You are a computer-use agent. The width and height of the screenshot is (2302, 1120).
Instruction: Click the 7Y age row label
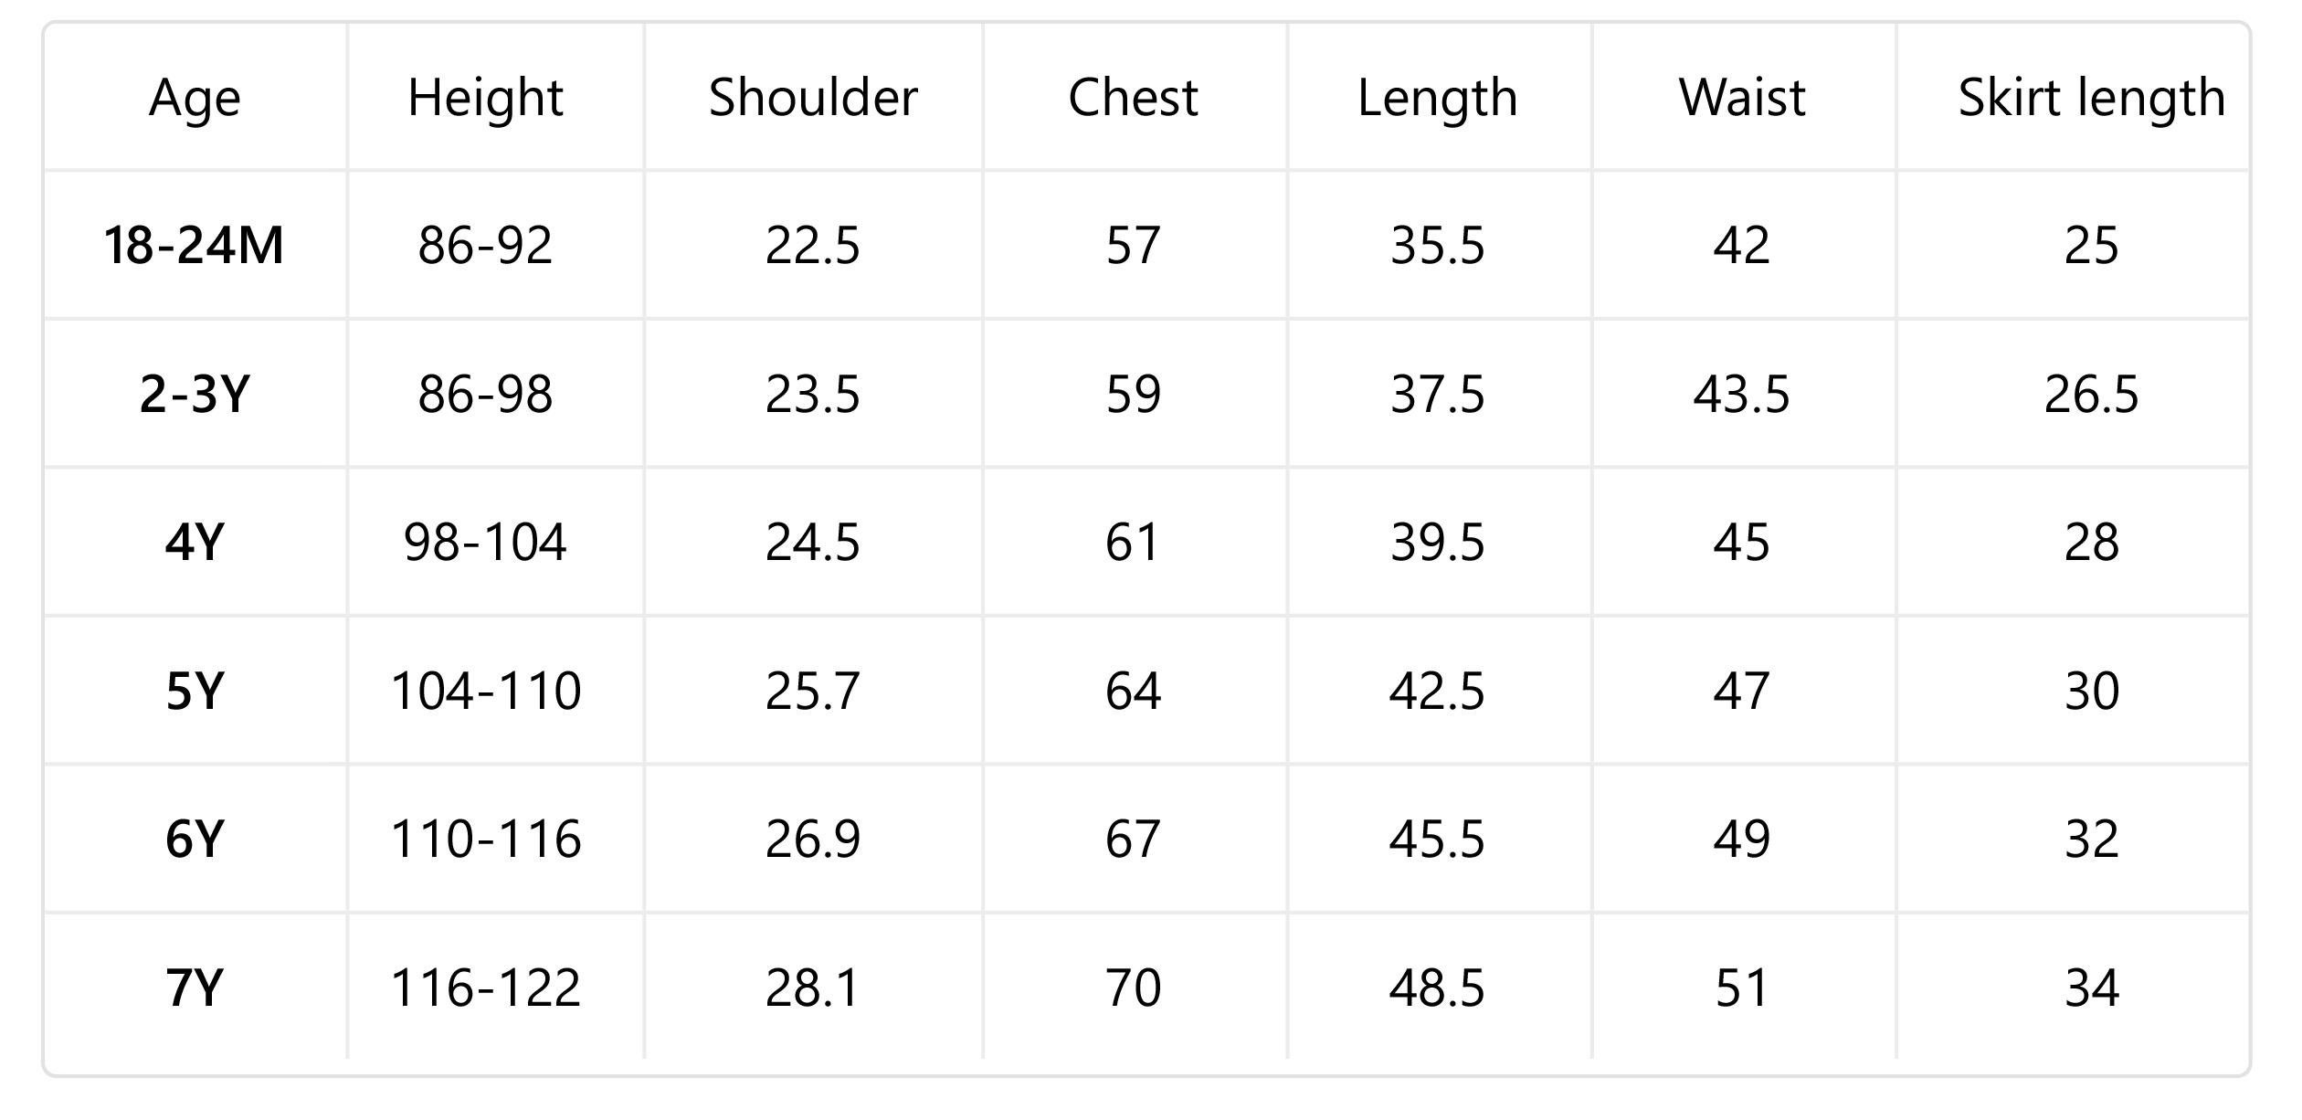[x=195, y=988]
